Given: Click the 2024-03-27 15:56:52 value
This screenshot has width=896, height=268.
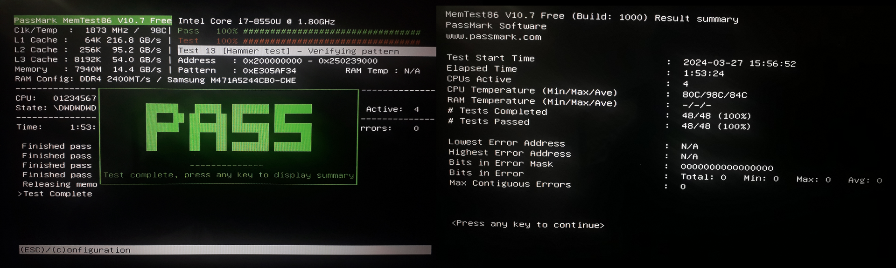Looking at the screenshot, I should coord(739,63).
